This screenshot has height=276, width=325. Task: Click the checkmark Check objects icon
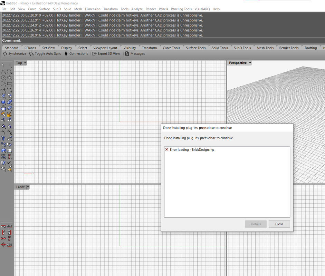pos(9,163)
